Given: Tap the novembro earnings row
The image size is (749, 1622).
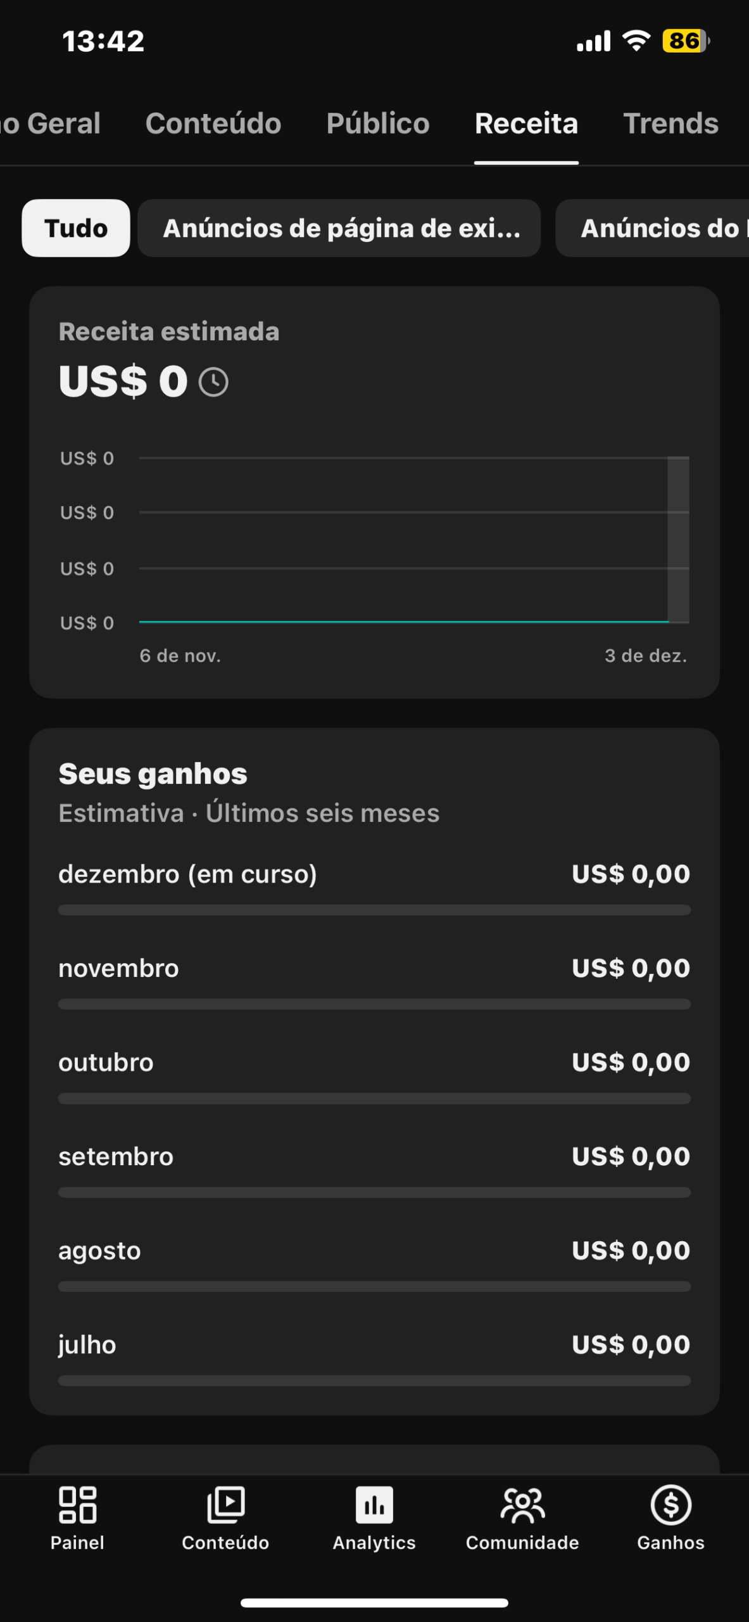Looking at the screenshot, I should point(374,969).
